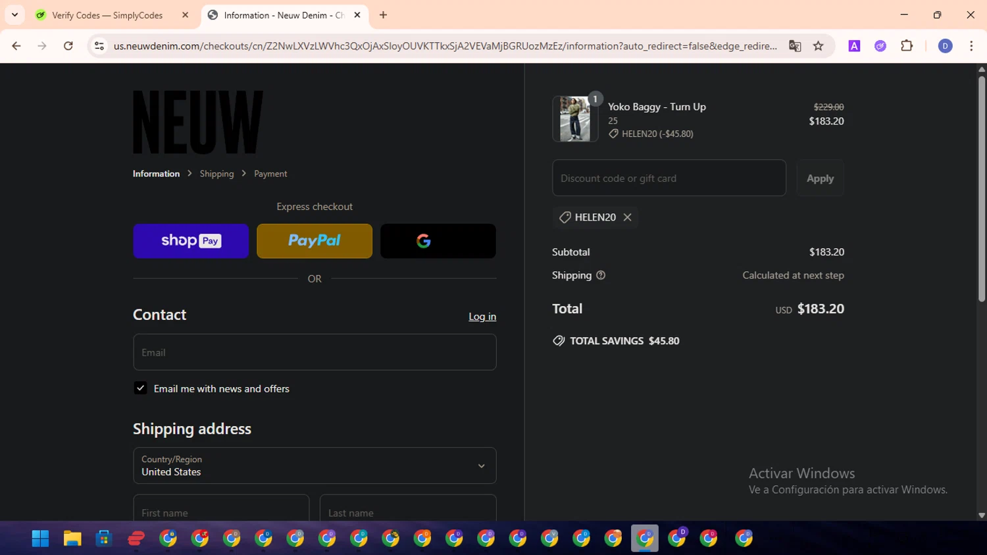Viewport: 987px width, 555px height.
Task: Go to the Payment breadcrumb step
Action: coord(270,174)
